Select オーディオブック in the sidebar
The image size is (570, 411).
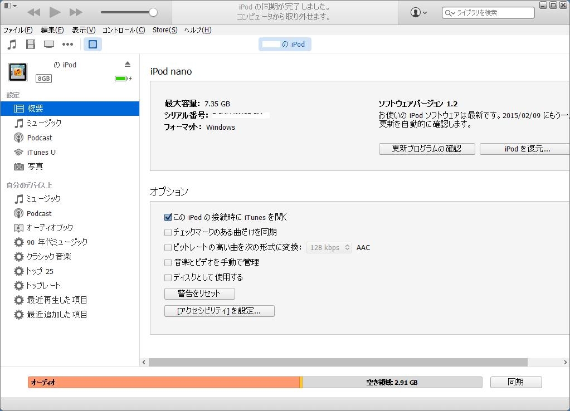tap(70, 227)
